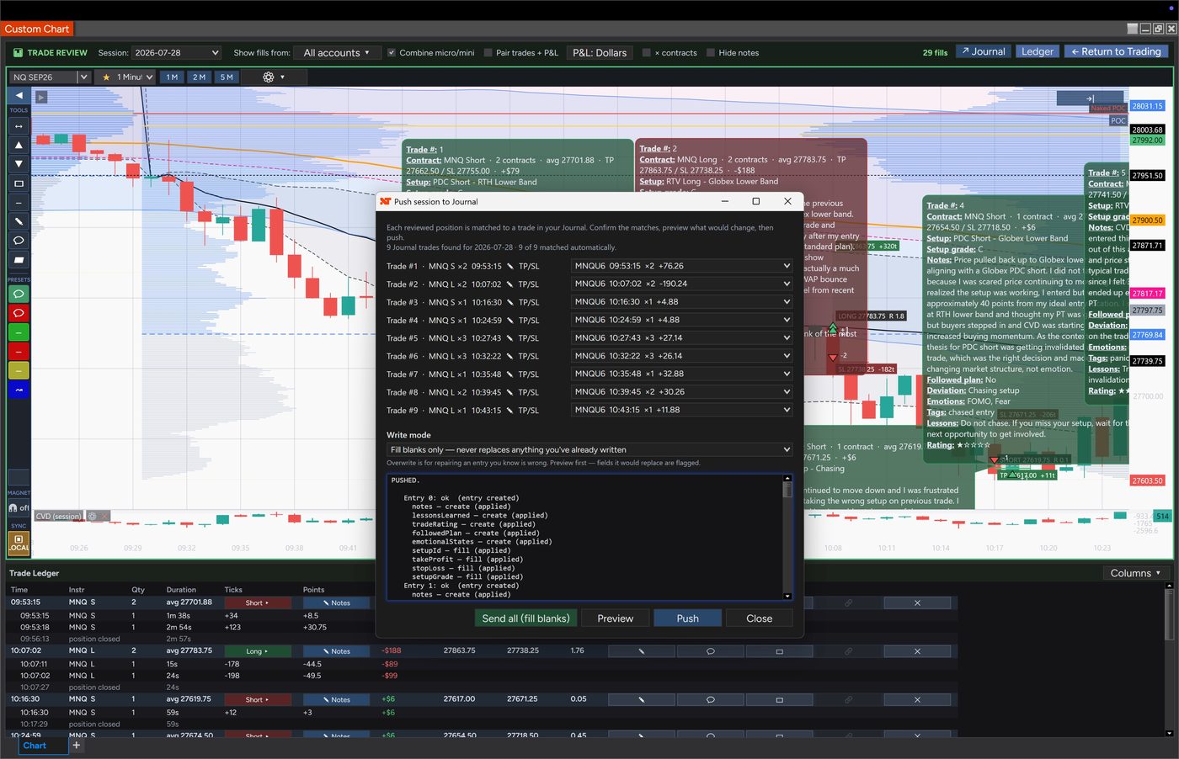
Task: Open Trade #5 journal match dropdown
Action: (682, 337)
